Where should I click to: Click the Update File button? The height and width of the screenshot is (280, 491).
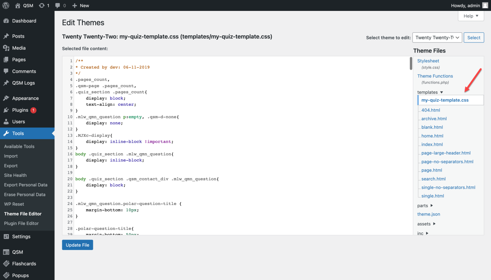[x=77, y=245]
